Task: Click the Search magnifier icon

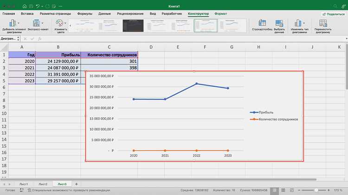Action: pyautogui.click(x=335, y=6)
